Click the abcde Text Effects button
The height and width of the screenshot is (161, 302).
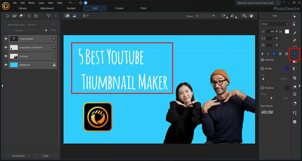(267, 112)
